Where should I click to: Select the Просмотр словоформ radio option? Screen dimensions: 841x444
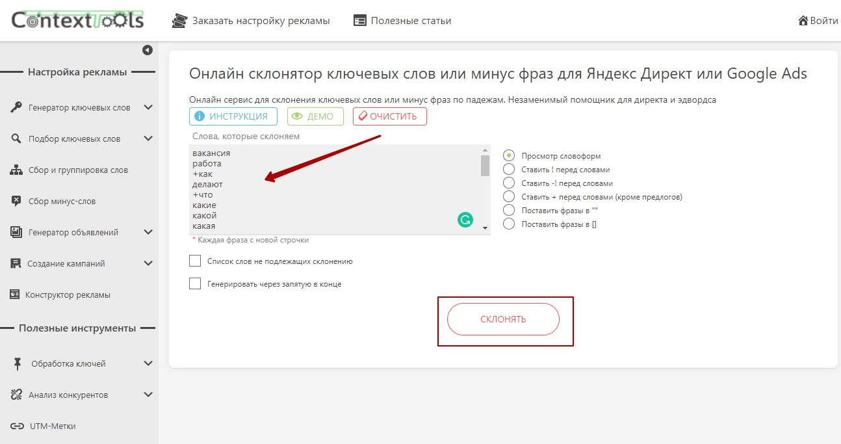click(x=509, y=156)
